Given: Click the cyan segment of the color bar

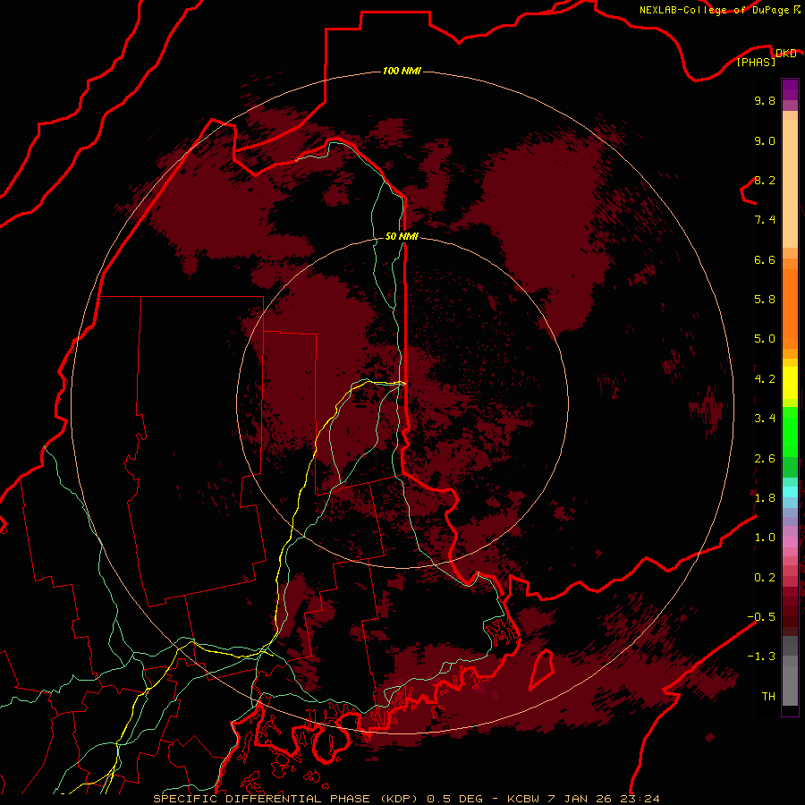Looking at the screenshot, I should coord(790,492).
